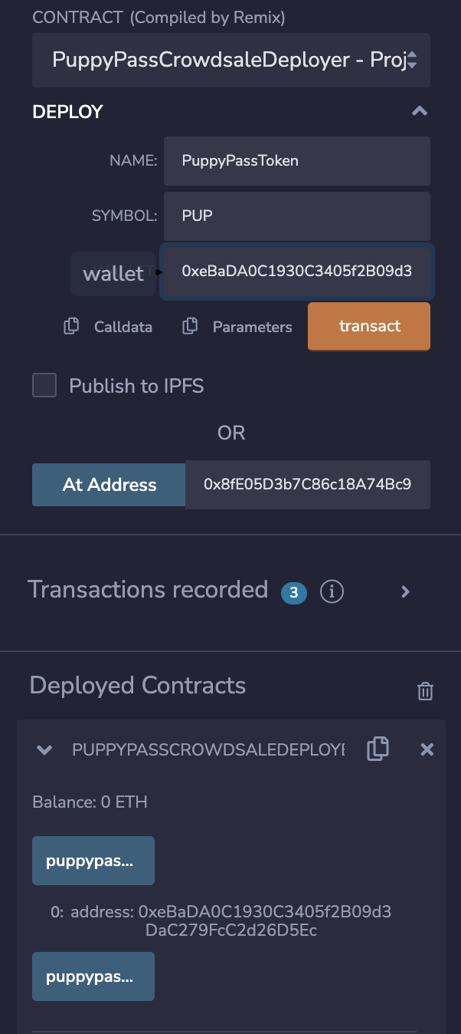
Task: Expand the Transactions recorded details
Action: click(405, 591)
